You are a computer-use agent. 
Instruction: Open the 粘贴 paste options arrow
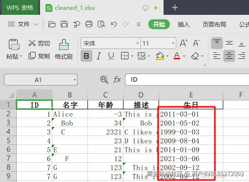21,56
